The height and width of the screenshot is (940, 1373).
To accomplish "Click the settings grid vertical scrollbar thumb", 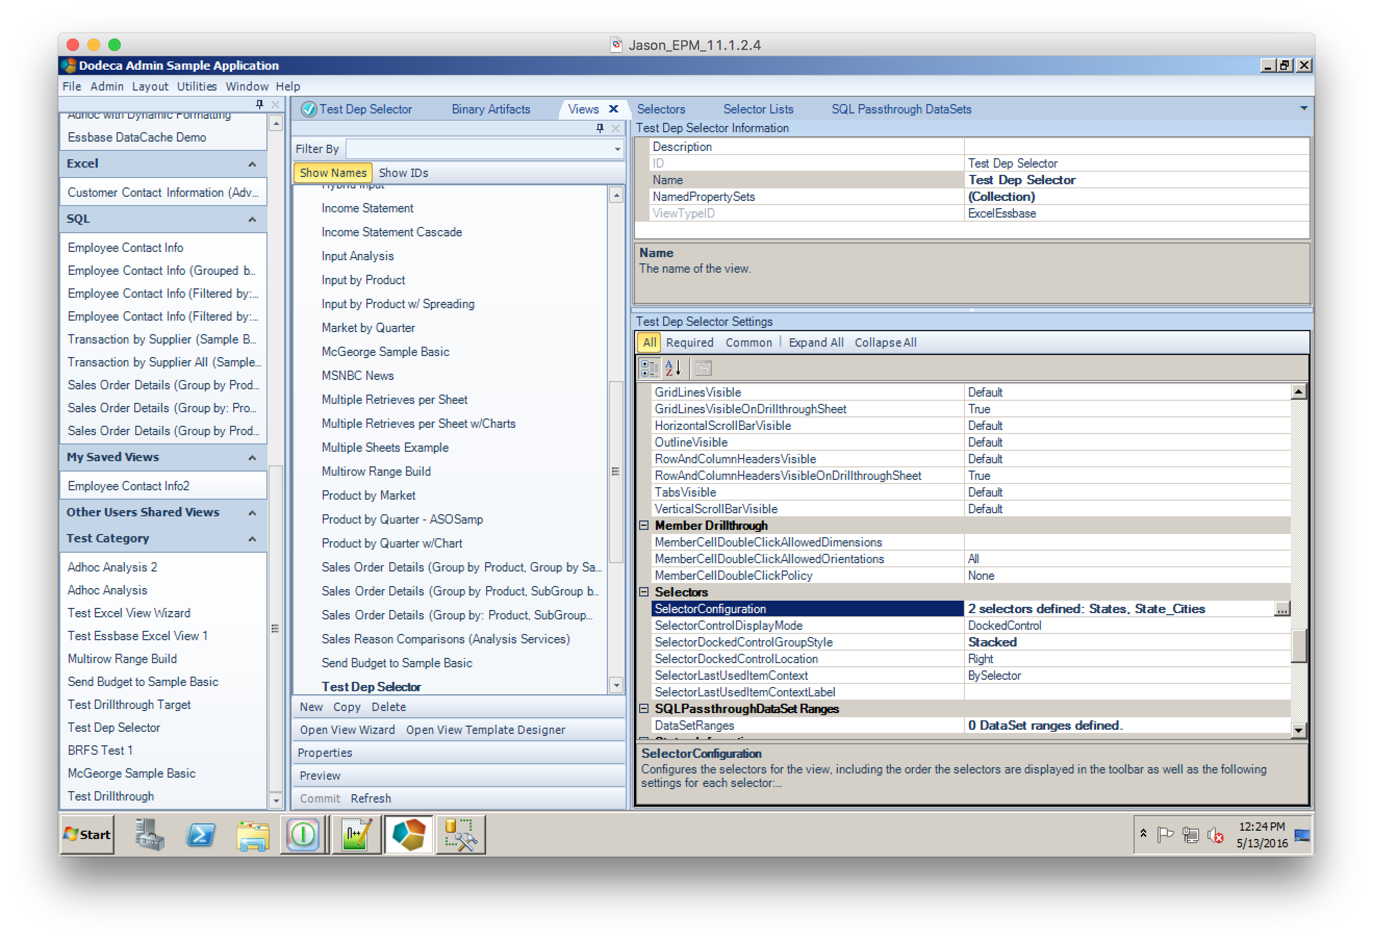I will (x=1298, y=646).
